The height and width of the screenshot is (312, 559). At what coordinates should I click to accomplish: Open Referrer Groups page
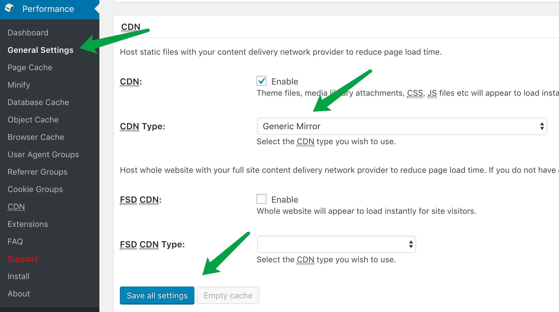point(37,172)
